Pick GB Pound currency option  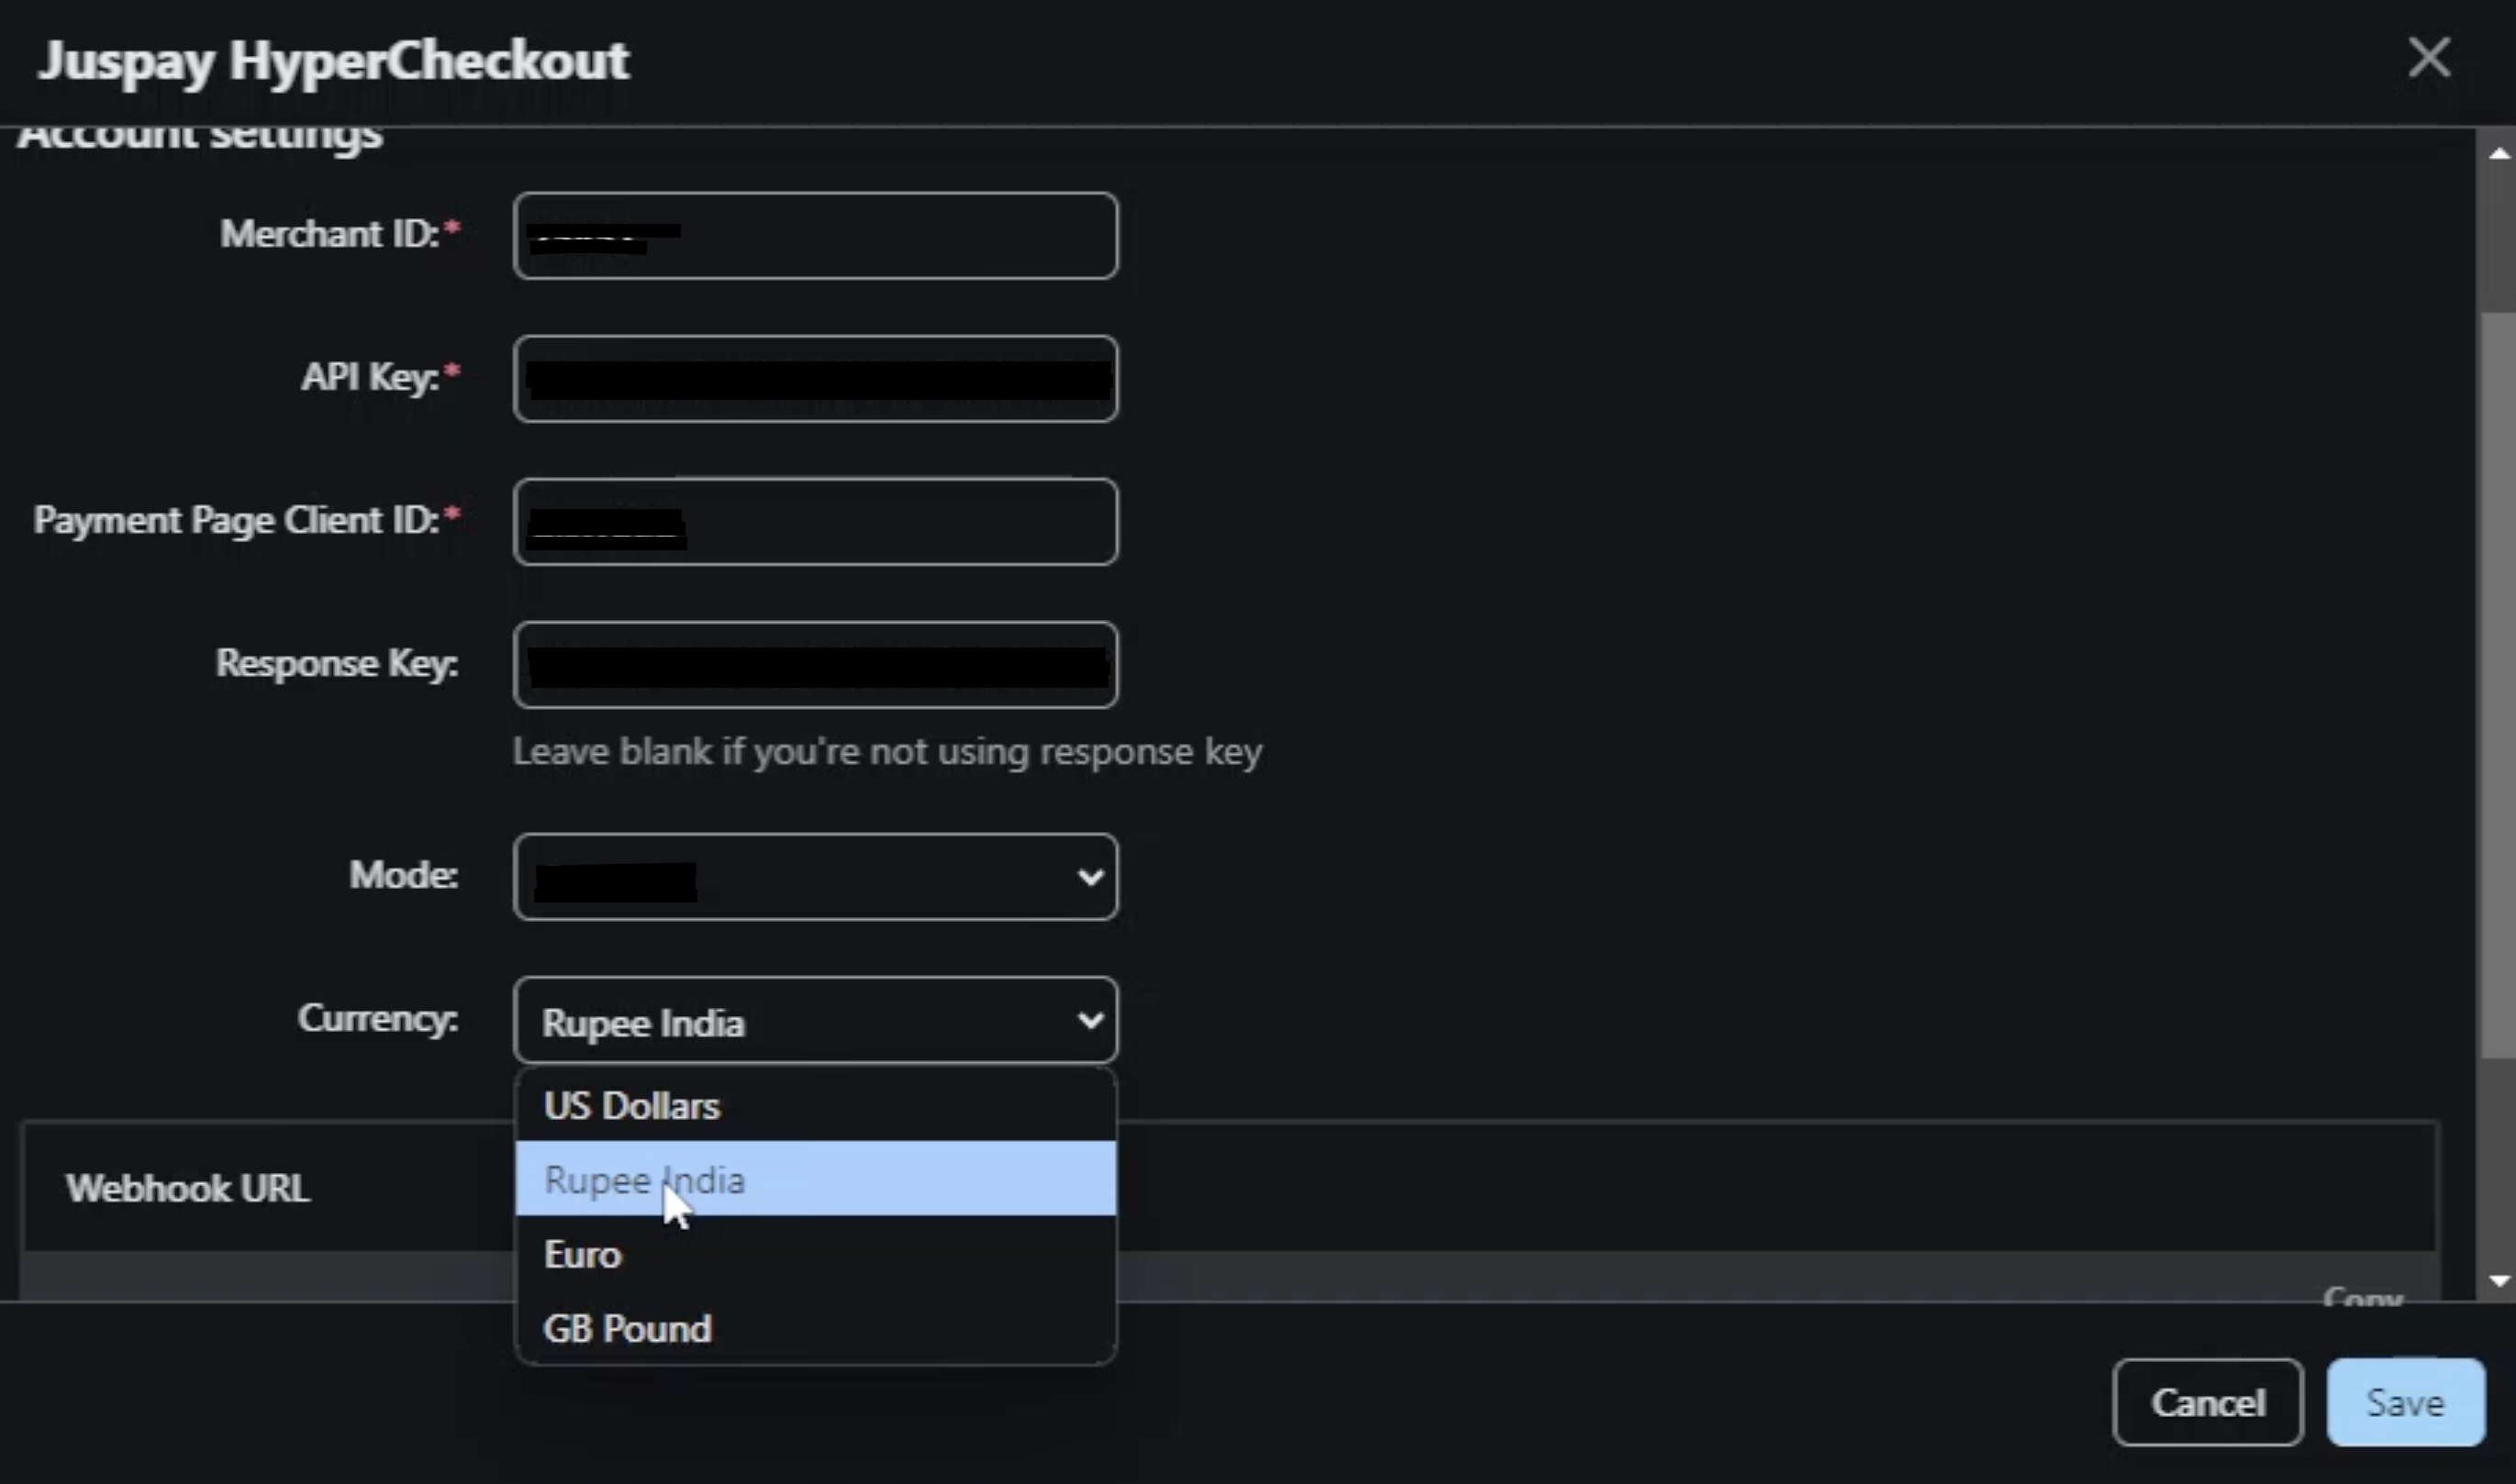pos(816,1328)
